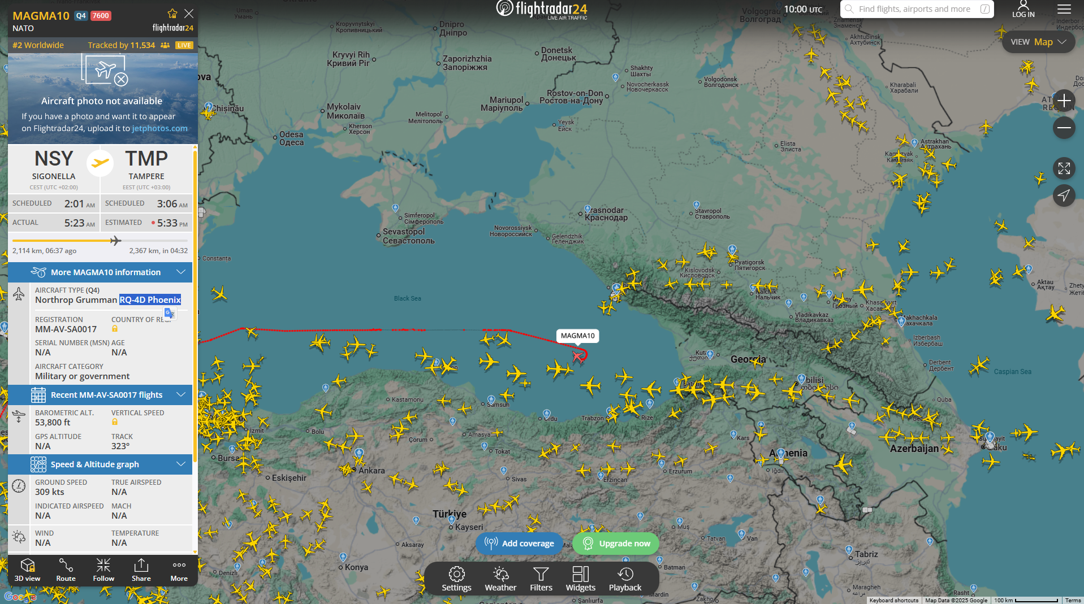Log in to account

coord(1023,9)
